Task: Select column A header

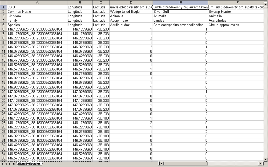Action: 37,2
